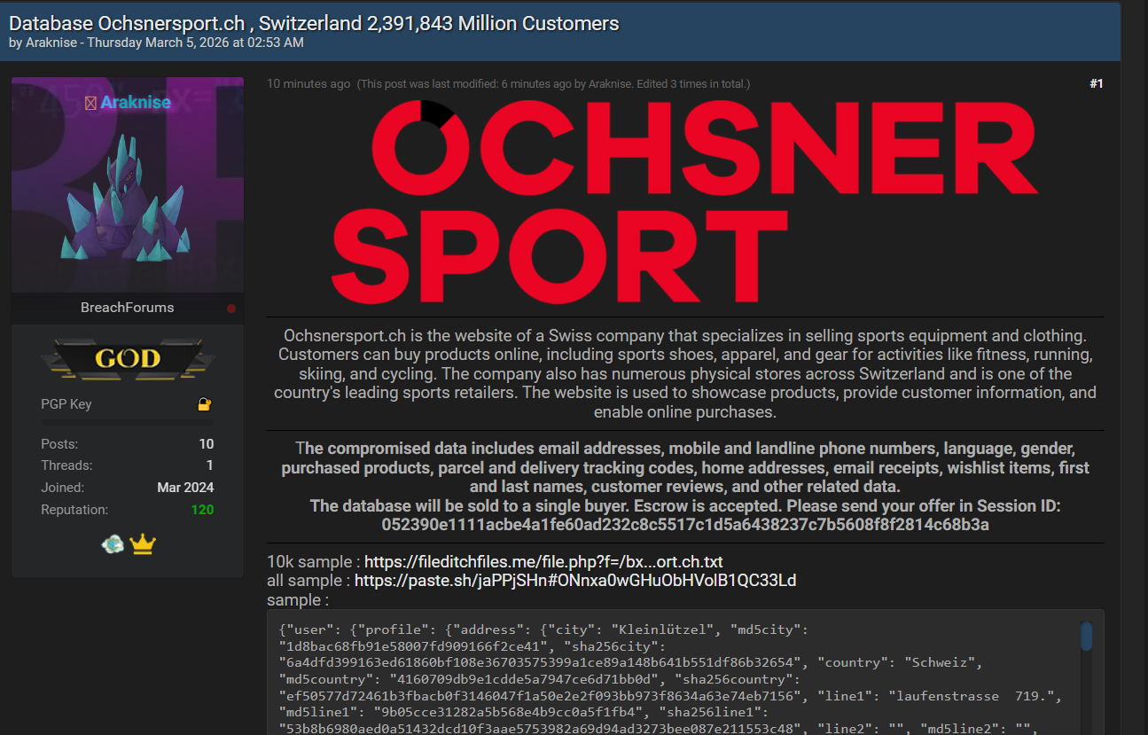Click the BreachForums user group label
Viewport: 1148px width, 735px height.
128,308
